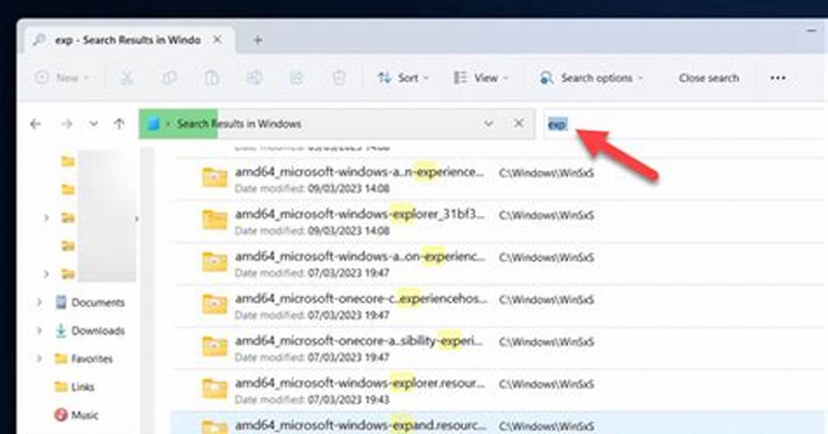Expand the Documents tree node
Viewport: 828px width, 434px height.
(x=39, y=302)
